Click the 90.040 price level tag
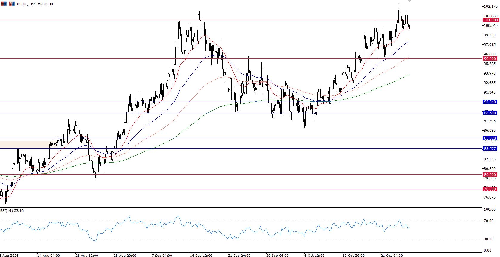Screen dimensions: 500x257 click(x=490, y=102)
